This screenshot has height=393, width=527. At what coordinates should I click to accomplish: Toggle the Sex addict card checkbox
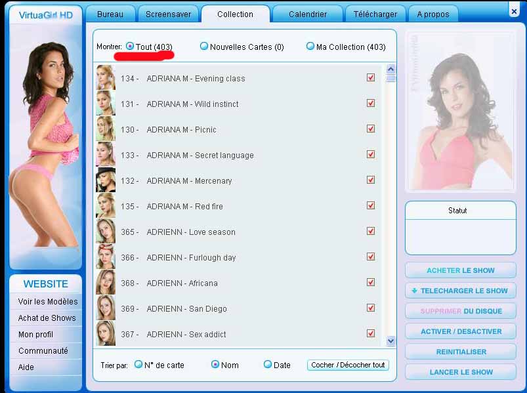371,333
